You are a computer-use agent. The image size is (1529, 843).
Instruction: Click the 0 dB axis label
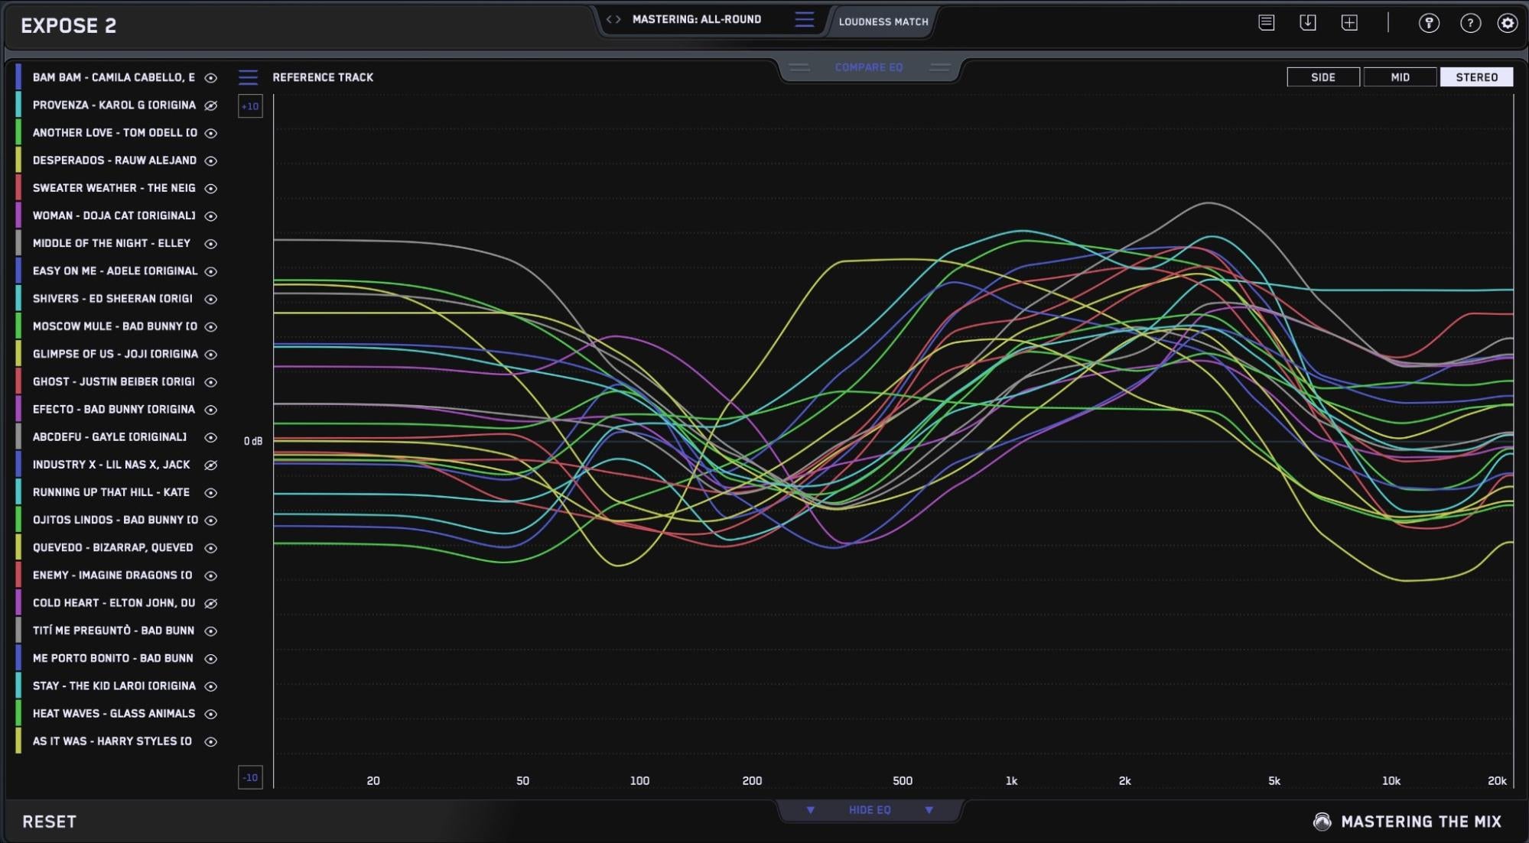tap(253, 441)
